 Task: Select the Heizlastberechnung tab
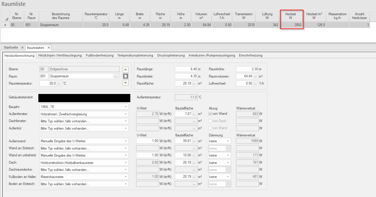19,55
